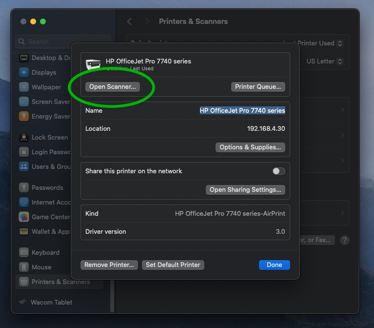Open Mouse settings icon
The image size is (374, 328).
click(x=24, y=267)
